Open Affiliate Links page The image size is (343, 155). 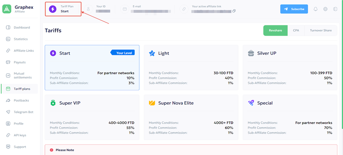pyautogui.click(x=23, y=51)
